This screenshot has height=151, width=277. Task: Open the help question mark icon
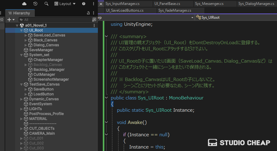tap(84, 4)
